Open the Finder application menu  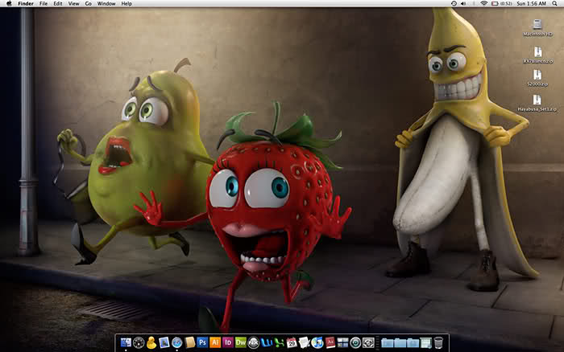point(26,3)
